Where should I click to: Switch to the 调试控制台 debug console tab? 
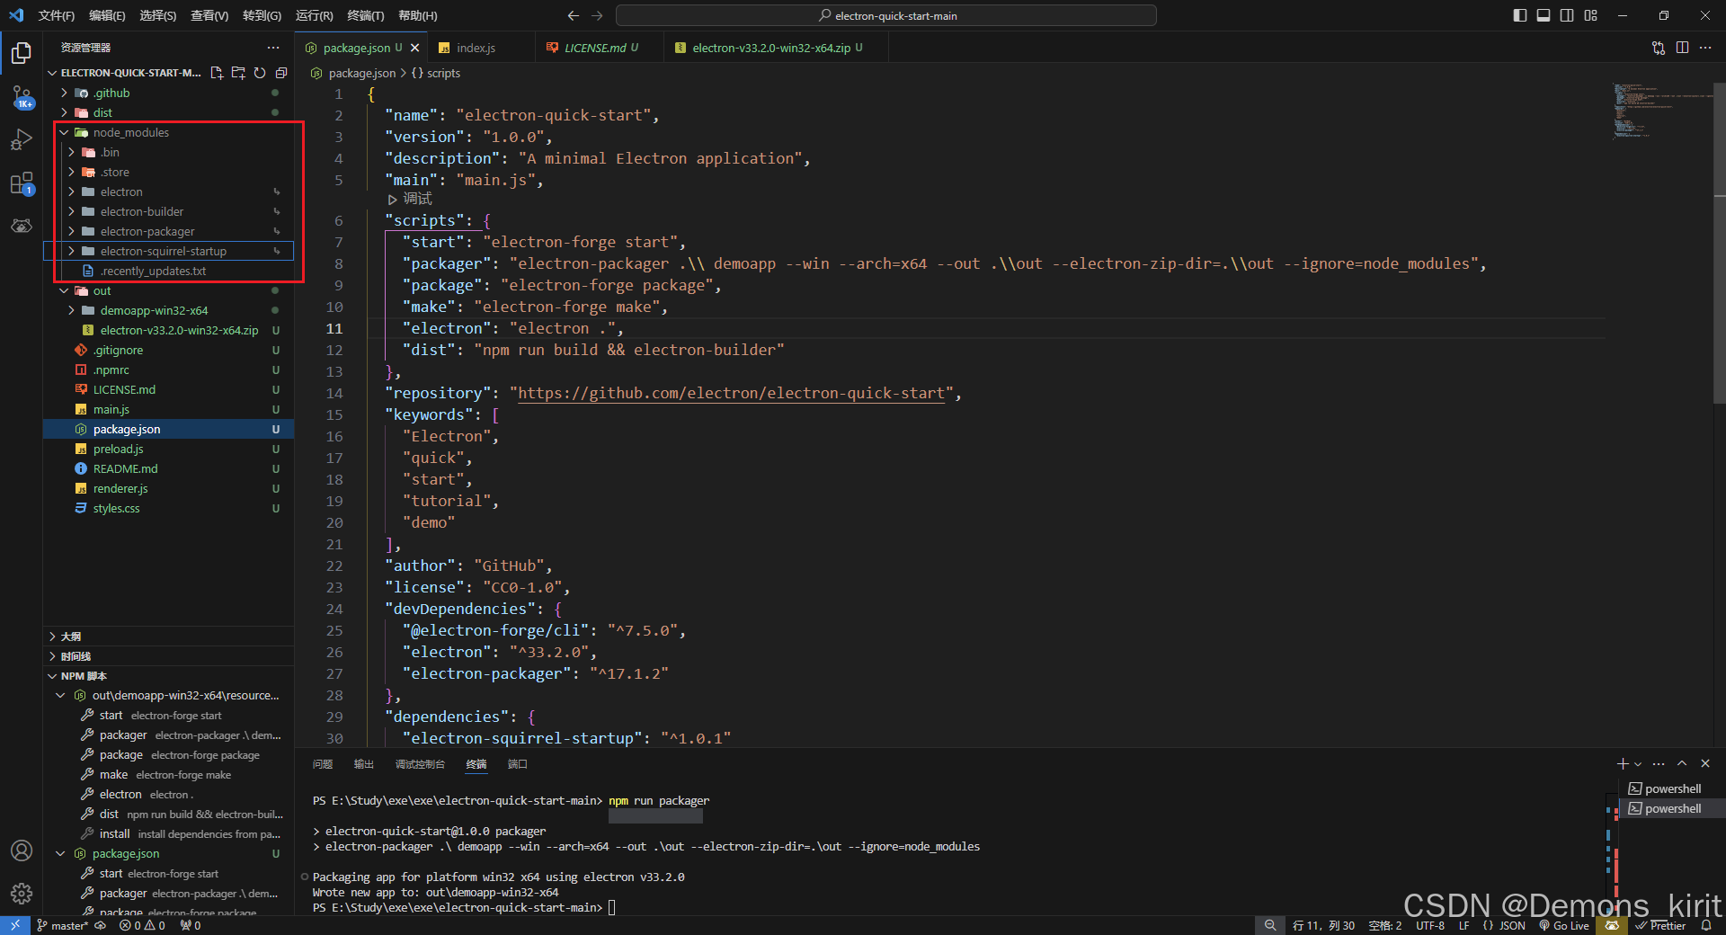click(x=420, y=764)
